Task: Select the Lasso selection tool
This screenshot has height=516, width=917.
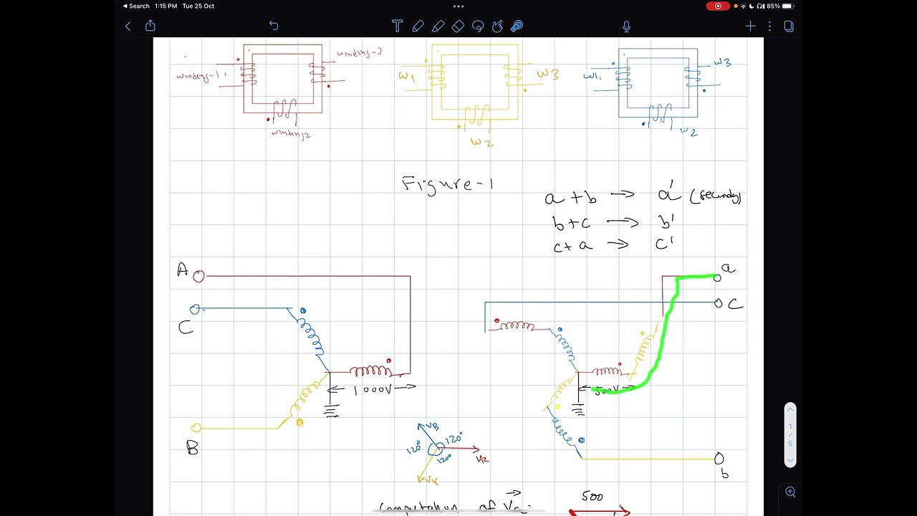Action: 478,27
